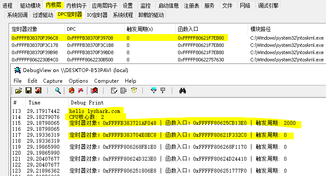Open the 监控 tab

[146, 6]
